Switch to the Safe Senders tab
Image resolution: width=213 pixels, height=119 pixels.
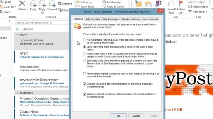[x=93, y=19]
